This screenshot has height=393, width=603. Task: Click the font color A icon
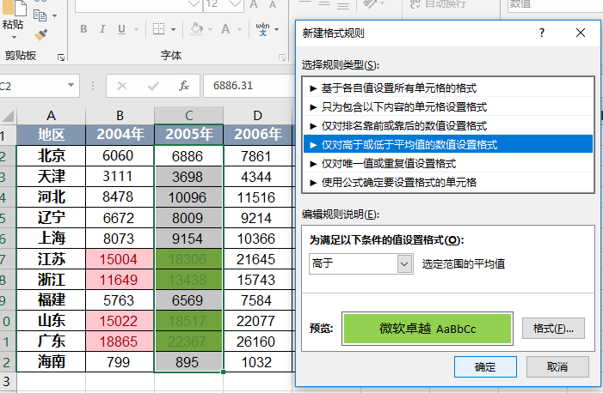pyautogui.click(x=225, y=29)
